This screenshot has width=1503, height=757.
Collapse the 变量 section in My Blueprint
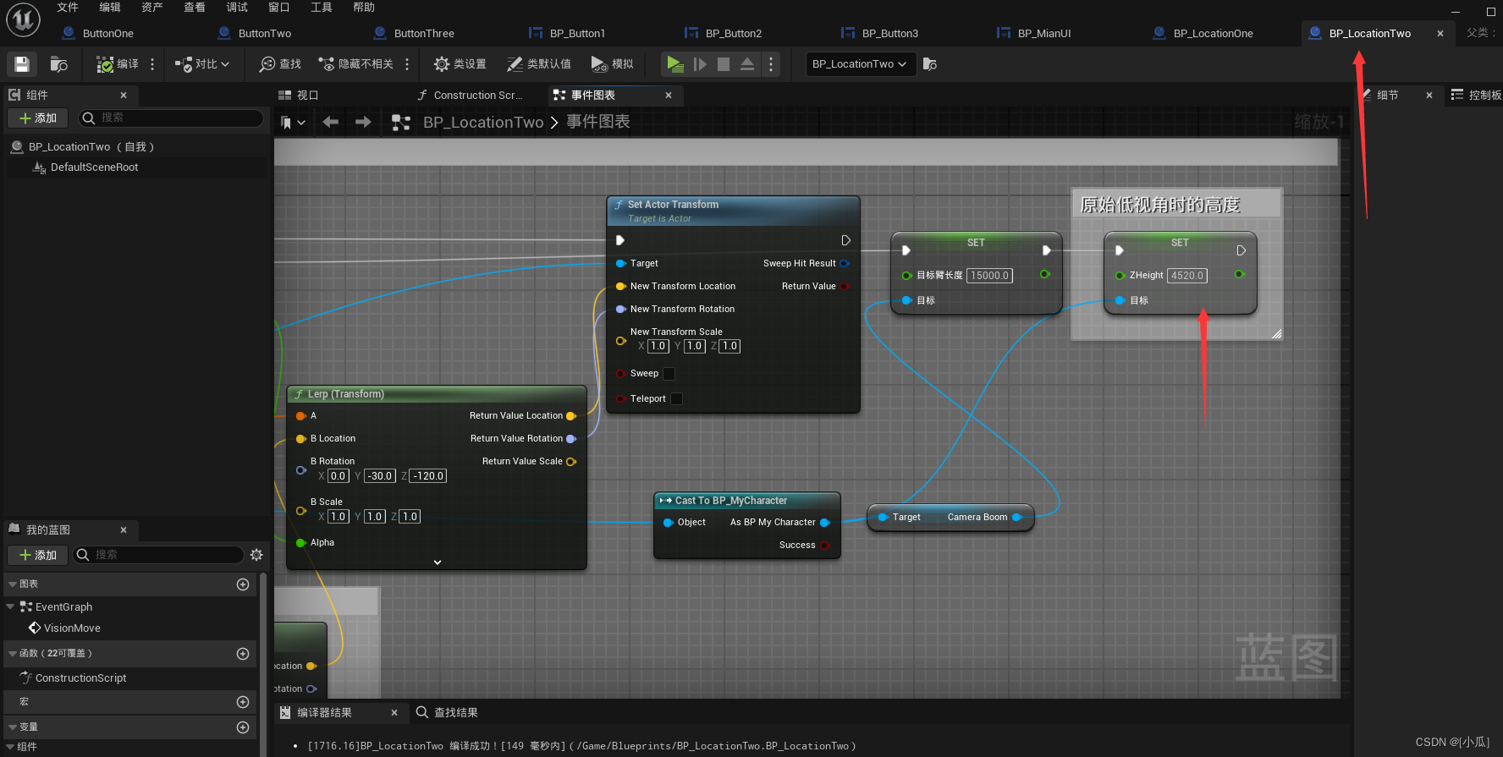pyautogui.click(x=13, y=727)
